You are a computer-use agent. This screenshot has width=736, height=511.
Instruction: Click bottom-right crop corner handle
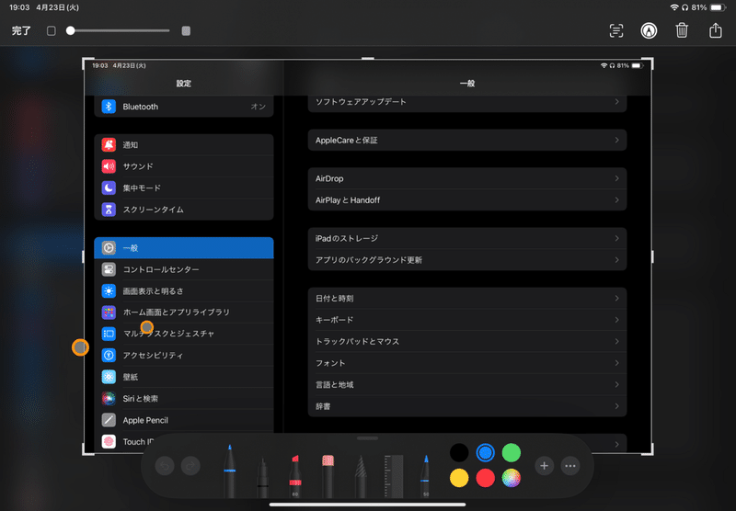coord(650,451)
